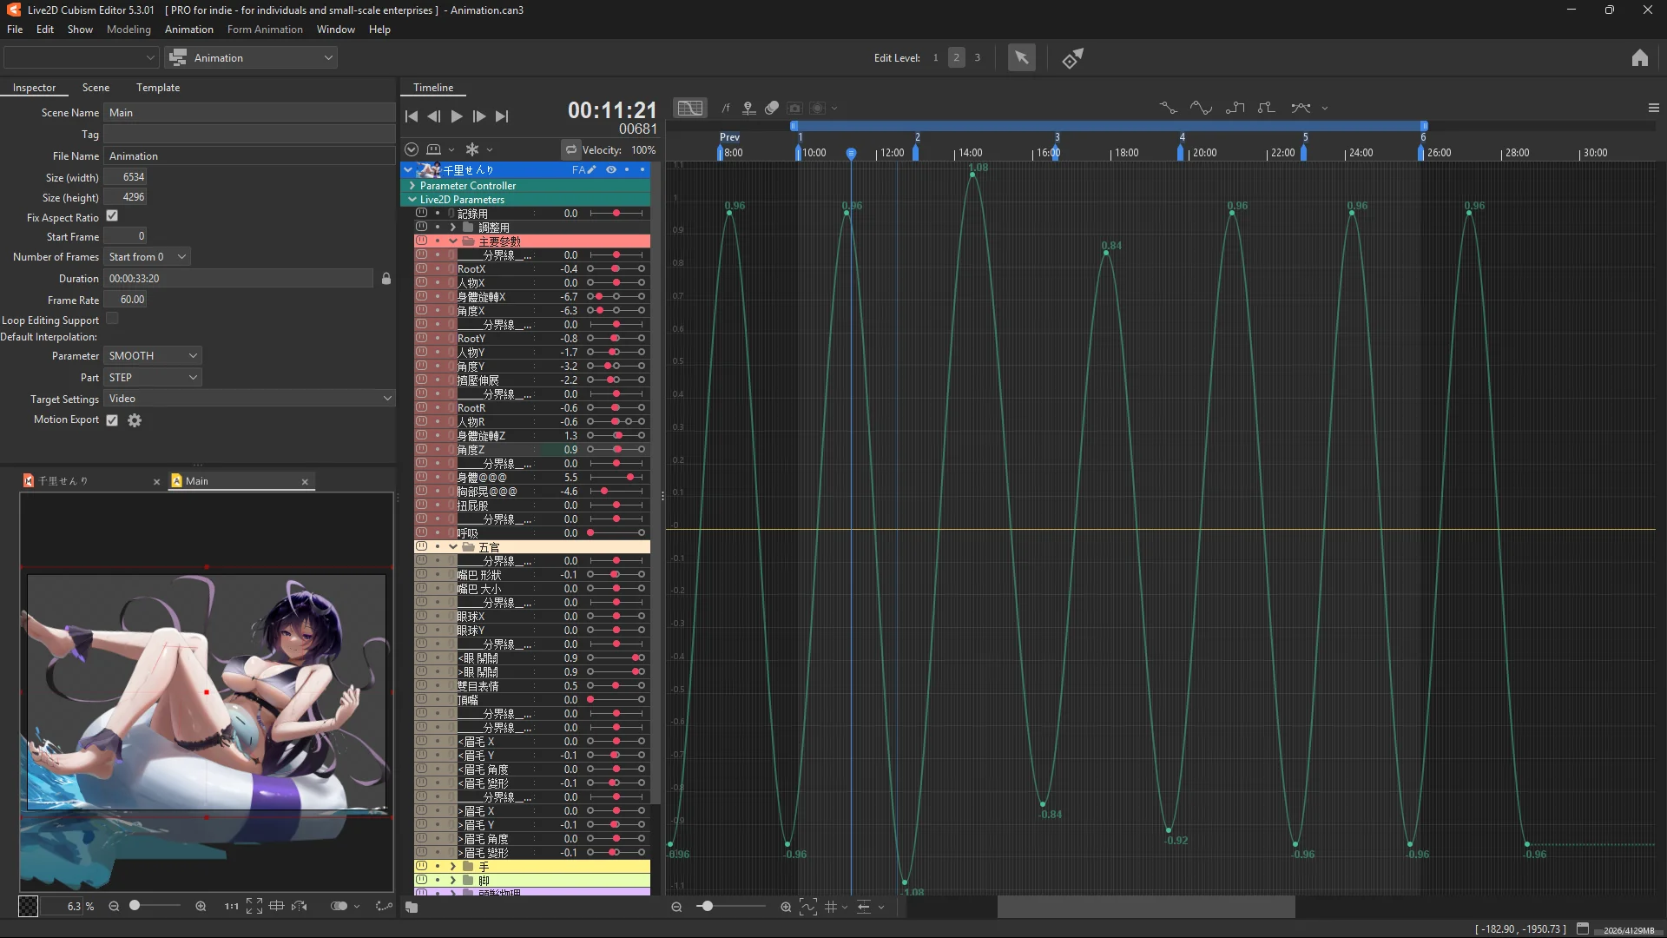The image size is (1667, 938).
Task: Adjust the graph editor zoom slider handle
Action: coord(708,907)
